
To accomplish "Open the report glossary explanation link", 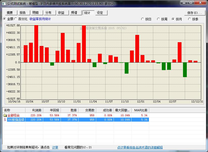I will click(140, 147).
